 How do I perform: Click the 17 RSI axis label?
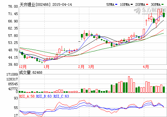(x=16, y=115)
